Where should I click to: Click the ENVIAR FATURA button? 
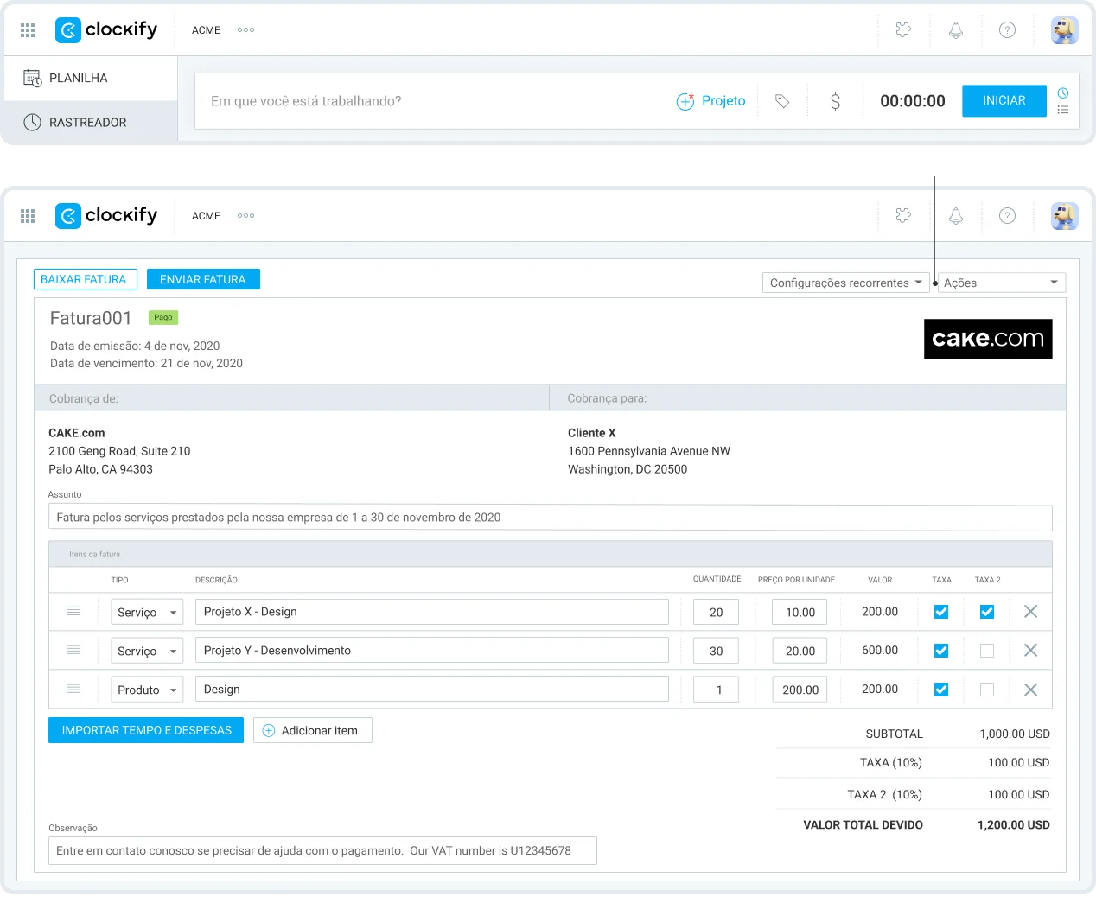click(x=203, y=278)
